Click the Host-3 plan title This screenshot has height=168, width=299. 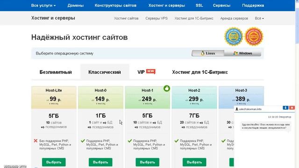(241, 90)
